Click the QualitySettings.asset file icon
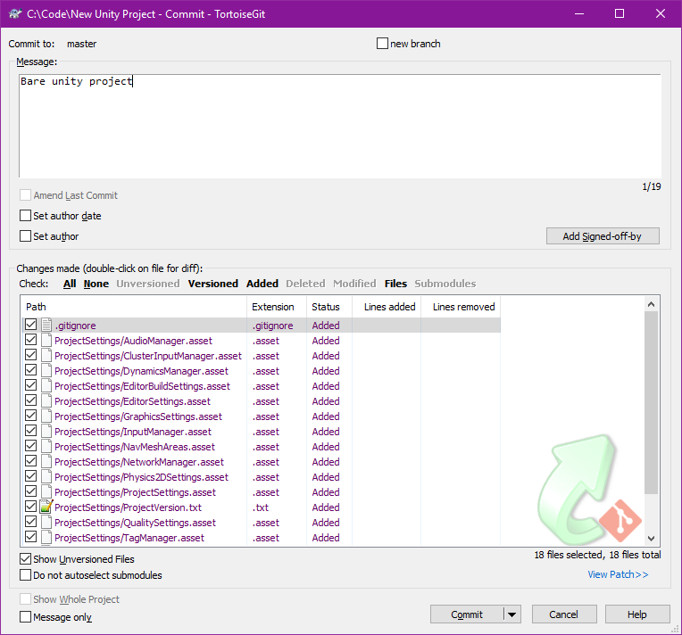 [46, 523]
